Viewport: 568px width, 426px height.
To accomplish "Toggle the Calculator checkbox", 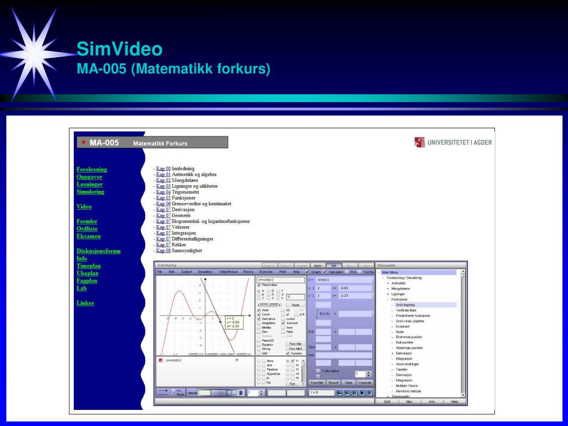I will point(324,272).
